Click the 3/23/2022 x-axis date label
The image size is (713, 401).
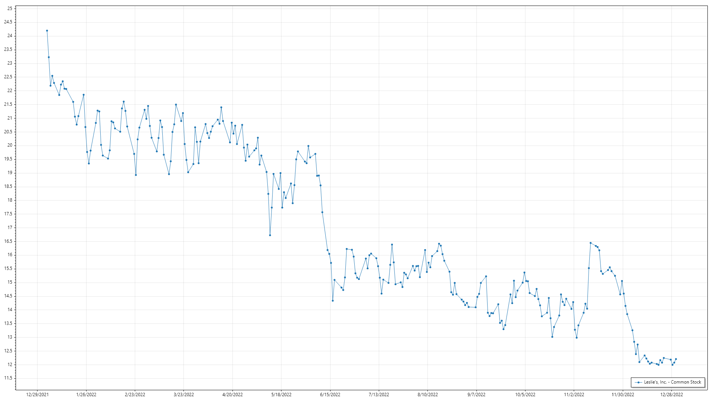[184, 395]
